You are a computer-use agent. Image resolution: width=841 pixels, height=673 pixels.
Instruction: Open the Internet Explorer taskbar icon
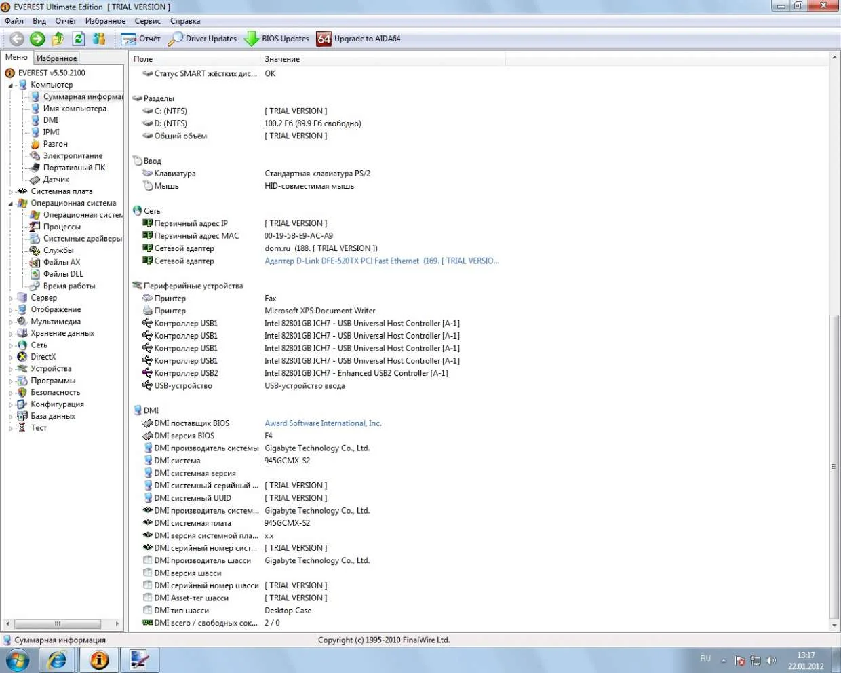[x=58, y=659]
